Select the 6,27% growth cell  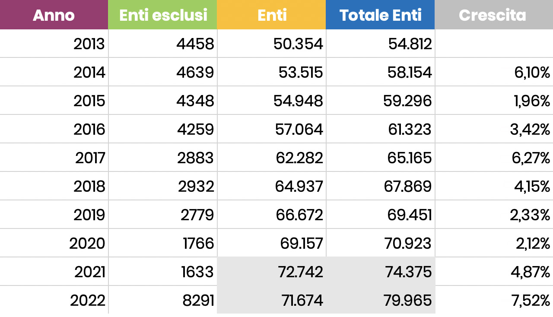(x=531, y=158)
